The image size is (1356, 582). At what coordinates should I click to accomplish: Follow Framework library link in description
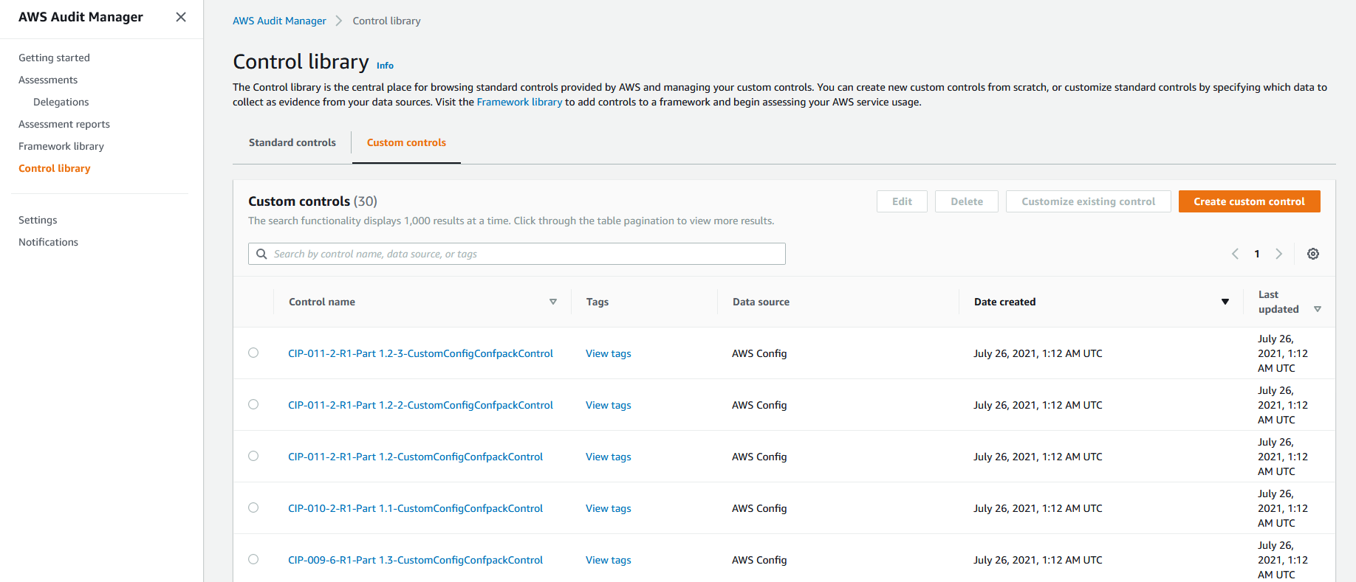pyautogui.click(x=519, y=102)
